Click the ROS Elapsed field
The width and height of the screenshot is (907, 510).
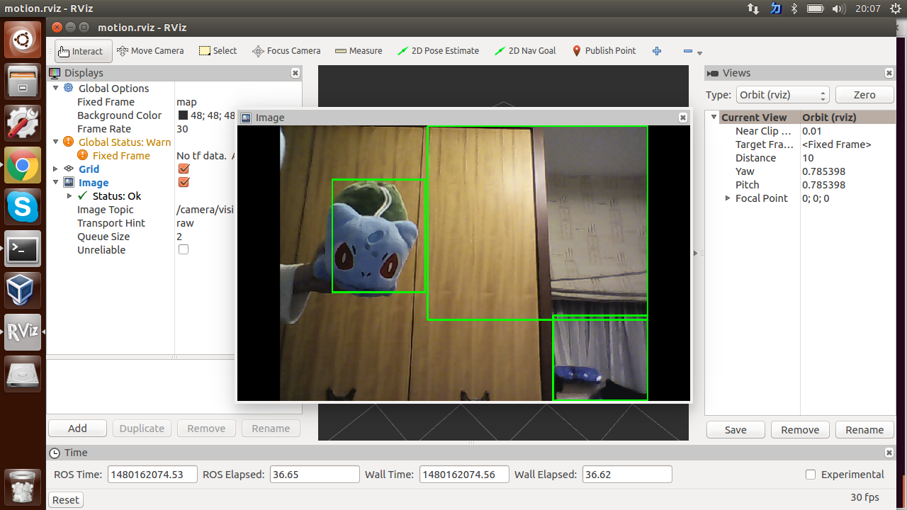click(x=315, y=475)
